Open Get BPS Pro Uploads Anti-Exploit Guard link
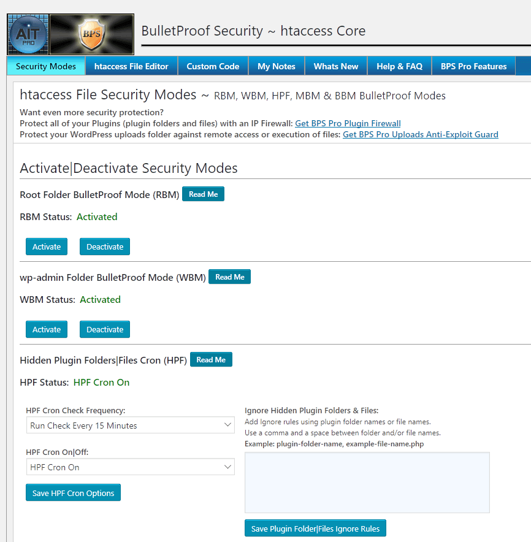Screen dimensions: 531x542 [x=421, y=134]
